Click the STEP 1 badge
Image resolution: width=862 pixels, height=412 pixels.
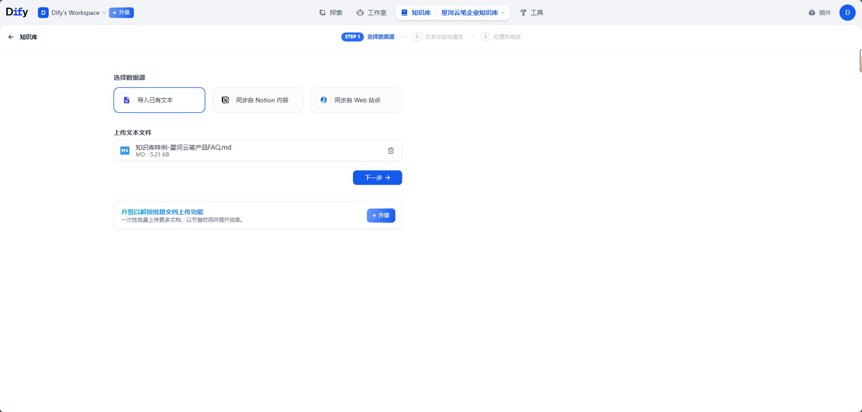[352, 37]
